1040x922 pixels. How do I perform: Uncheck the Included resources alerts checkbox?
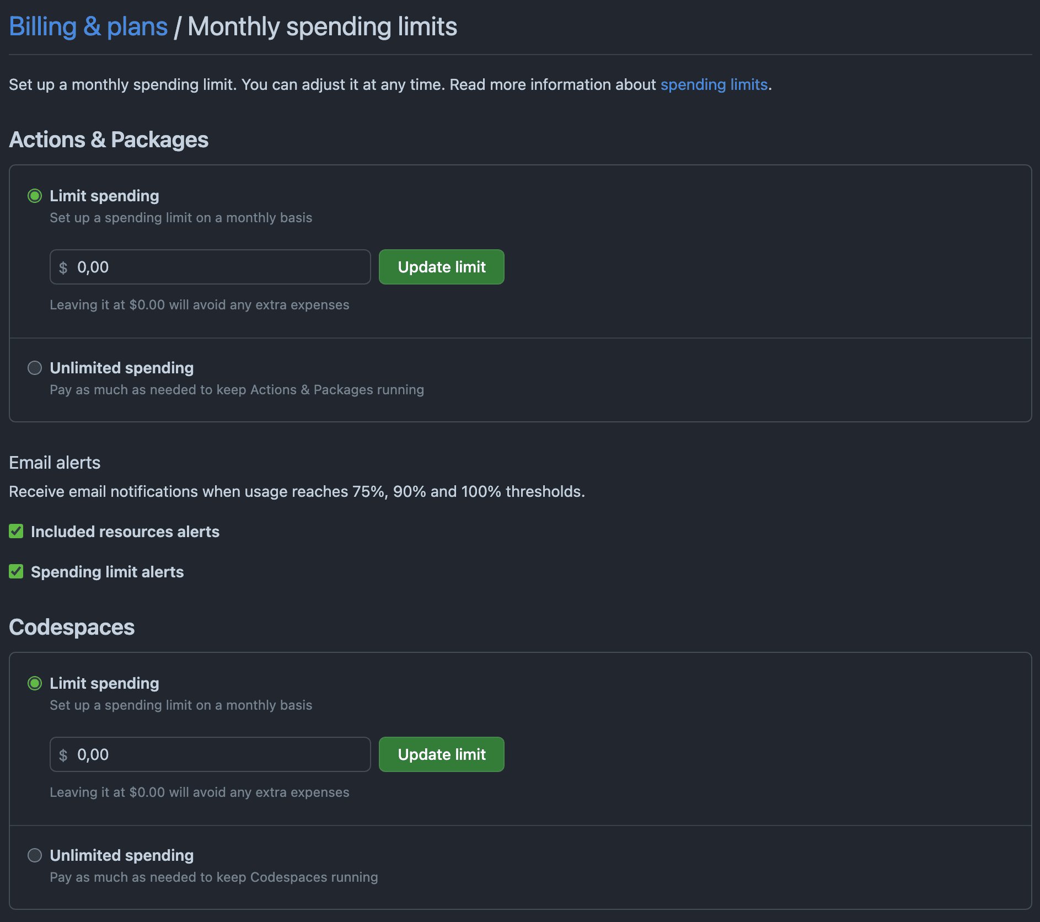pos(16,532)
